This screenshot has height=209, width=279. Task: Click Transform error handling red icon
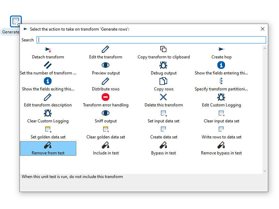pos(106,97)
